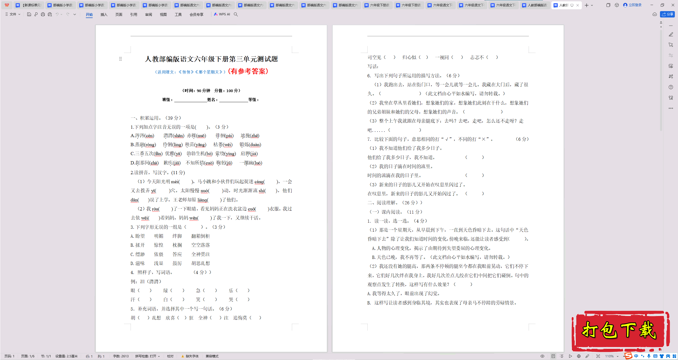Switch to web layout view
The width and height of the screenshot is (678, 360).
click(579, 356)
